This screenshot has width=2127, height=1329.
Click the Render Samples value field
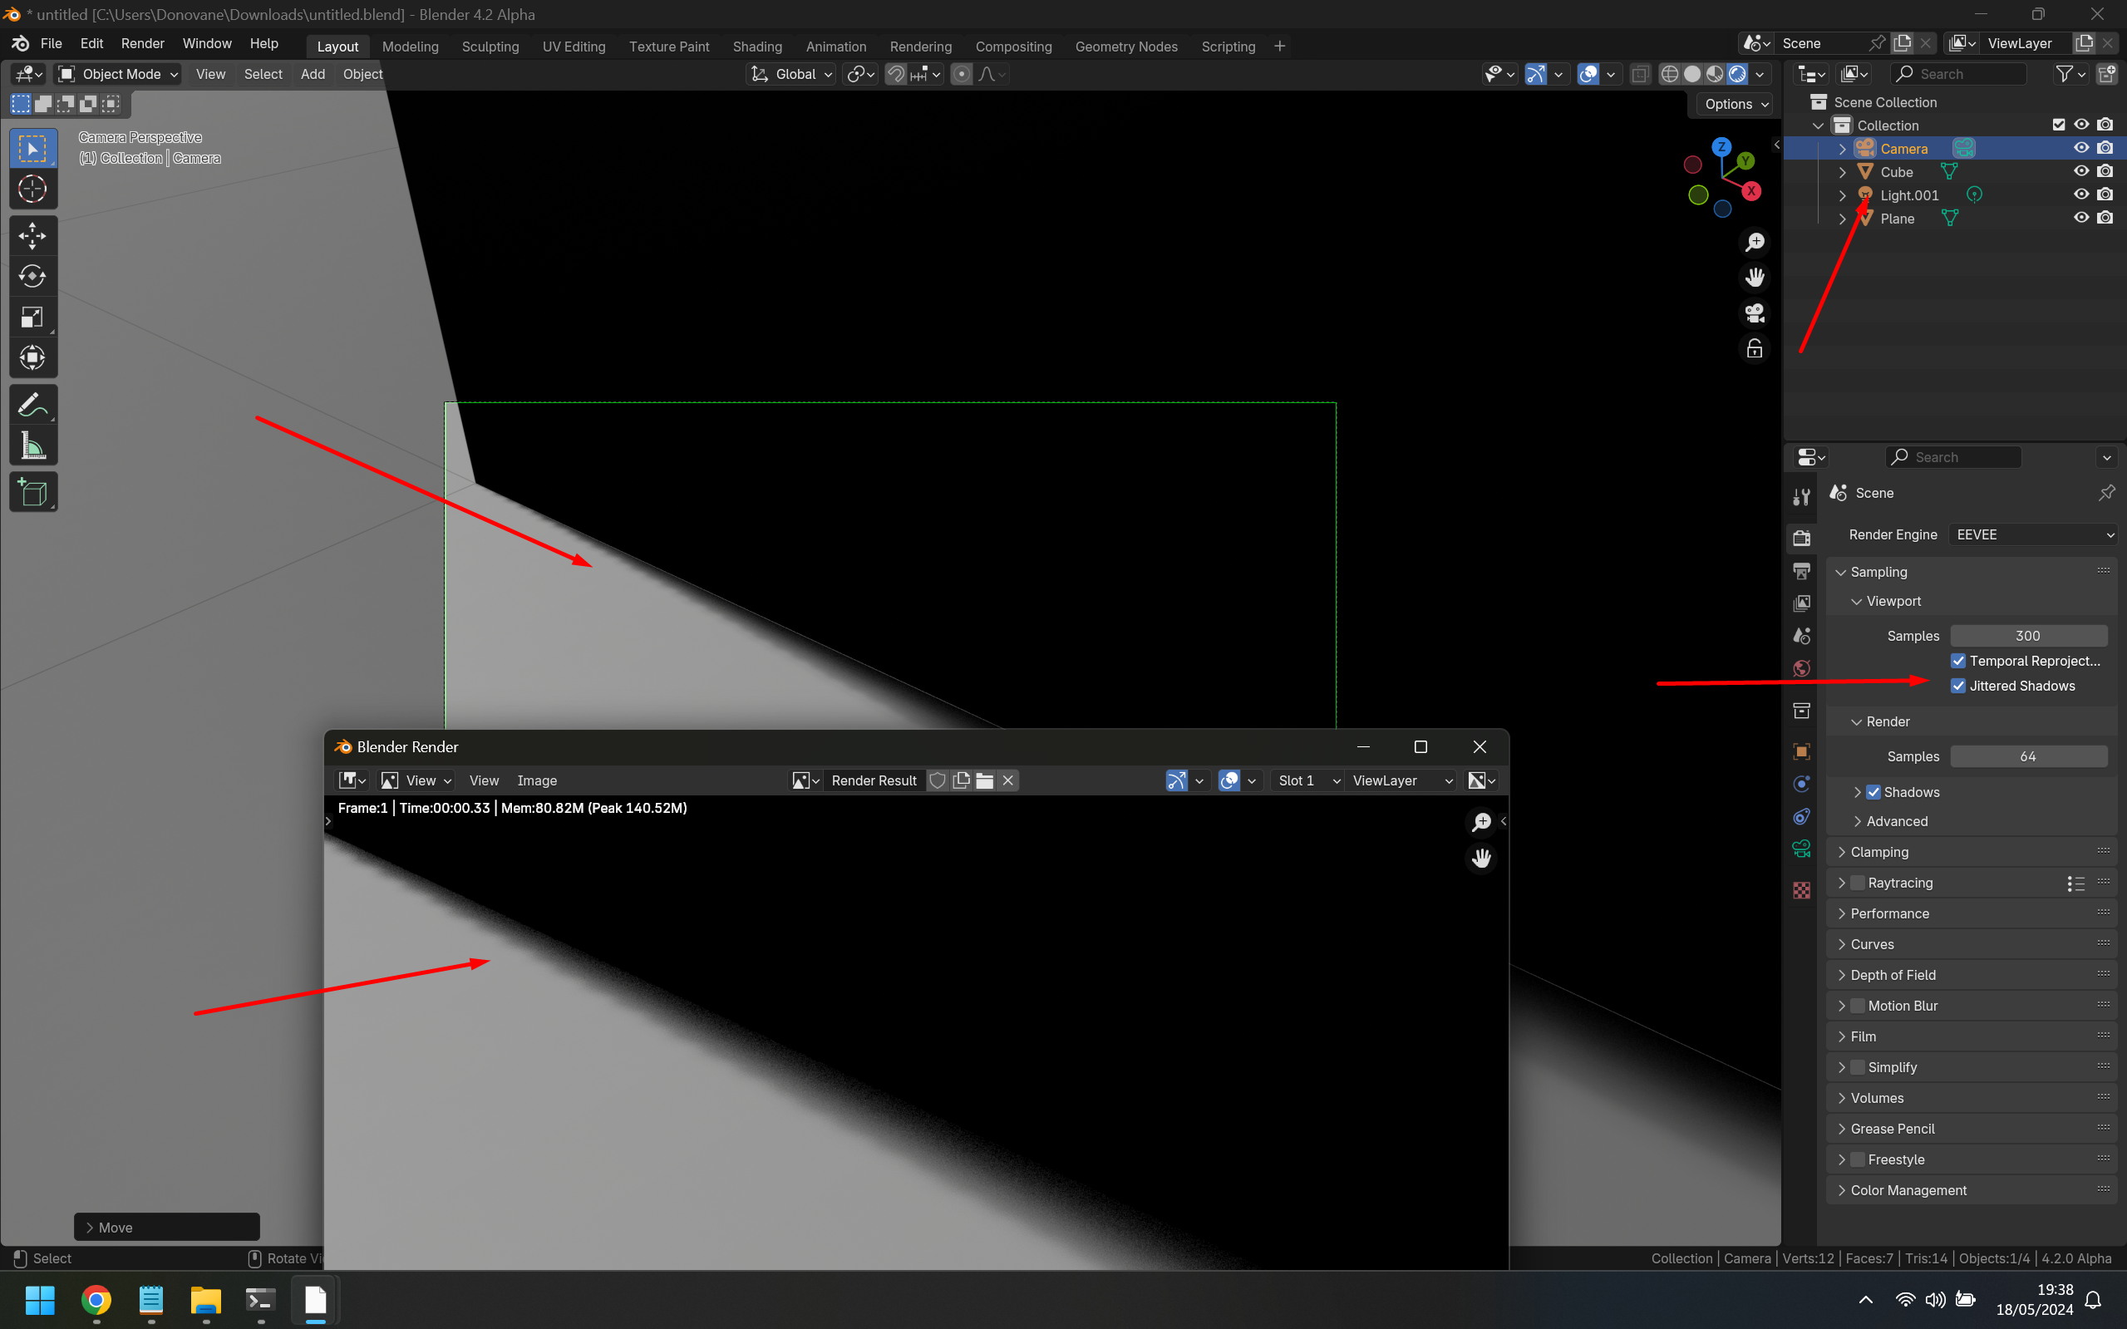coord(2028,756)
